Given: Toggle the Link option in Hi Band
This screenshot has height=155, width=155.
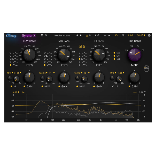Looking at the screenshot, I should (114, 56).
